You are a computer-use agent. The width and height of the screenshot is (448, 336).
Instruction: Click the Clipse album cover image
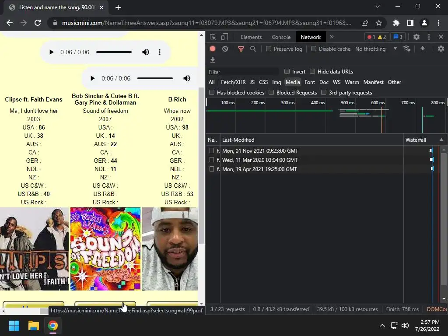click(x=34, y=249)
